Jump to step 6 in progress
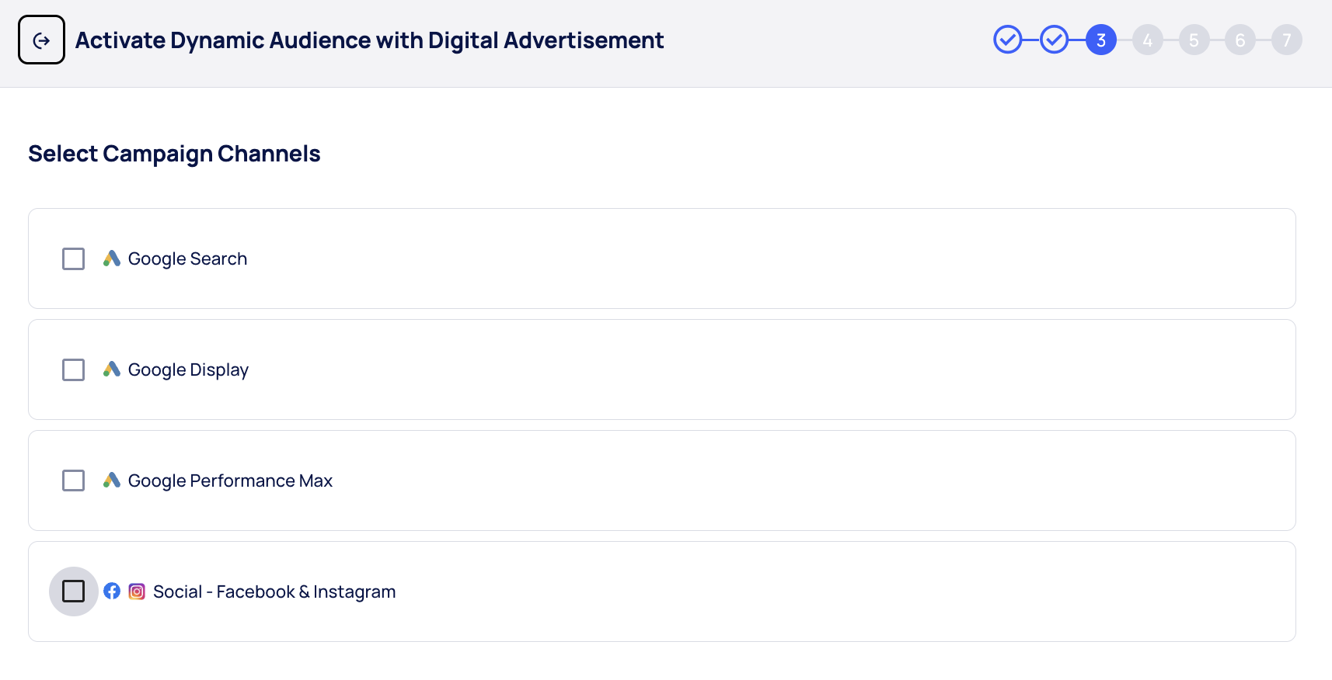 (1240, 40)
